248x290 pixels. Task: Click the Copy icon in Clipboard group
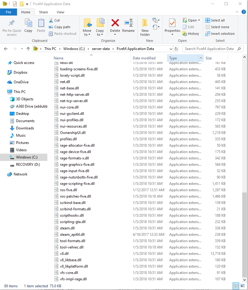coord(28,23)
